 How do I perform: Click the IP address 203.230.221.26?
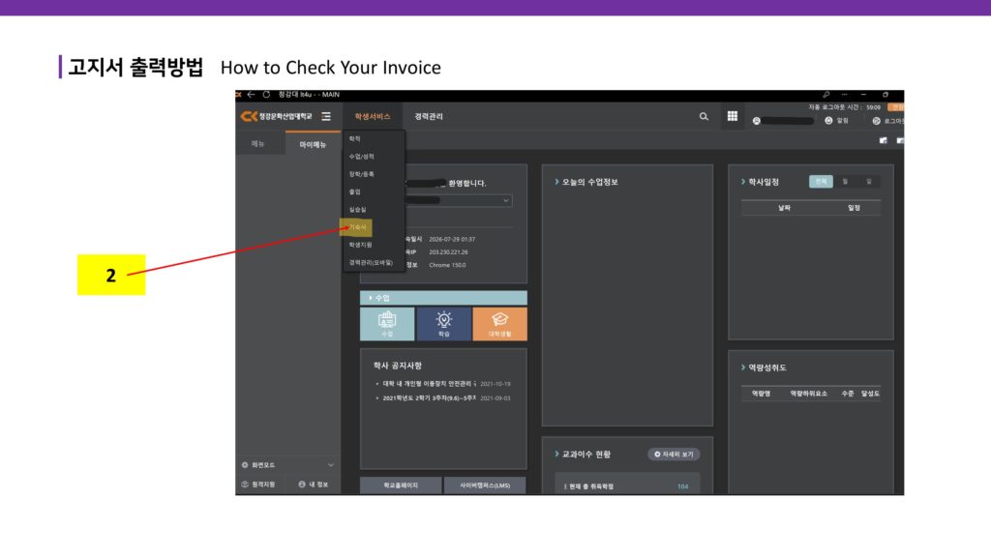(449, 252)
